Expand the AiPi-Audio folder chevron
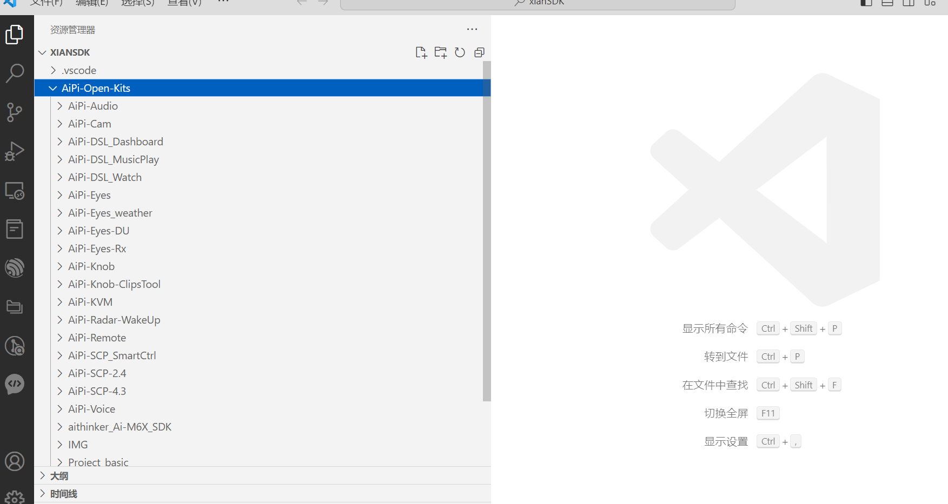The width and height of the screenshot is (948, 504). click(59, 106)
